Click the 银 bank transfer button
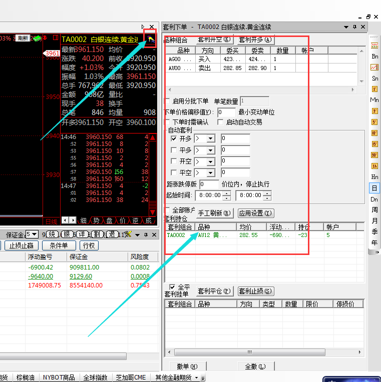 67,234
